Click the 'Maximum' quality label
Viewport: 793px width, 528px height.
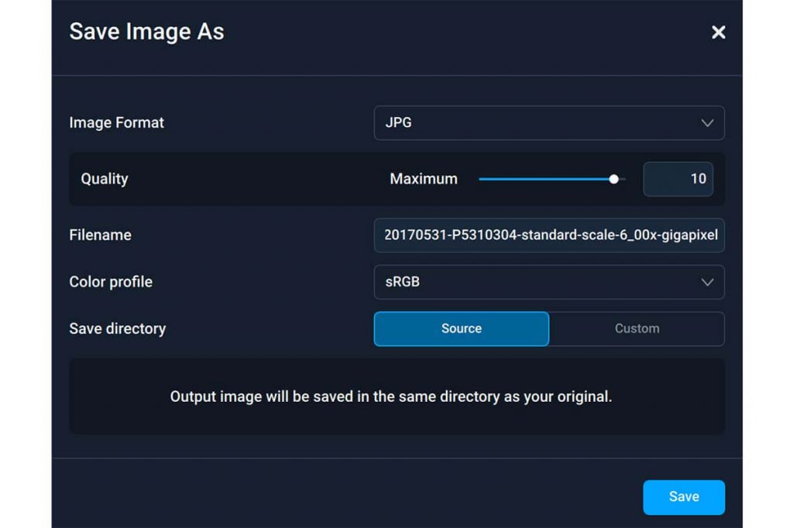pyautogui.click(x=424, y=179)
